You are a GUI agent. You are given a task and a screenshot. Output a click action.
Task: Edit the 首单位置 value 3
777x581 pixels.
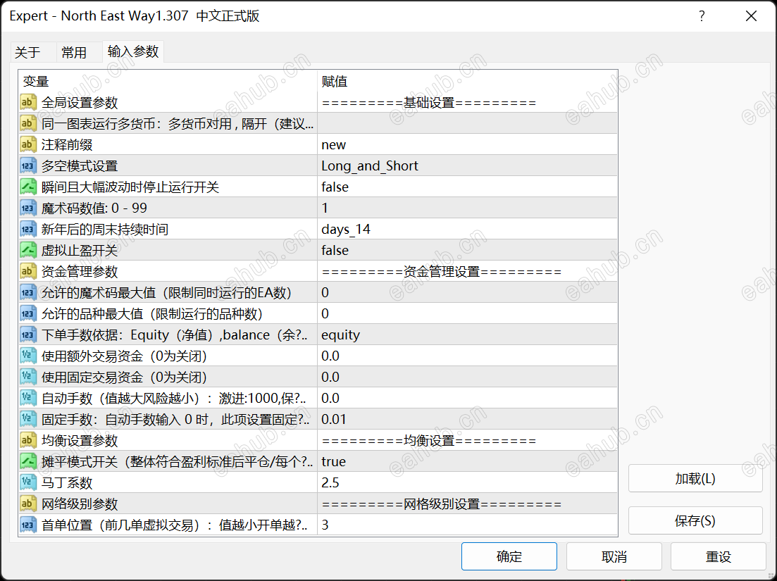467,525
